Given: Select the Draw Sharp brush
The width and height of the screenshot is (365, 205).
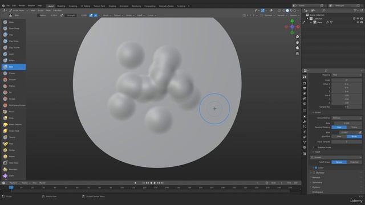Looking at the screenshot, I should [x=14, y=28].
